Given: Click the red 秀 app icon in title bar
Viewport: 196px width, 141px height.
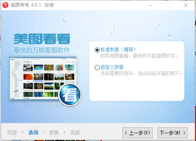Looking at the screenshot, I should pyautogui.click(x=5, y=5).
